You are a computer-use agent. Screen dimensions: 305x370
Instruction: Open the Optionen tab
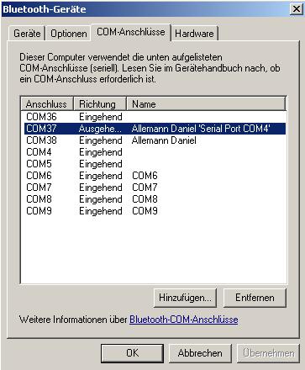(x=68, y=34)
